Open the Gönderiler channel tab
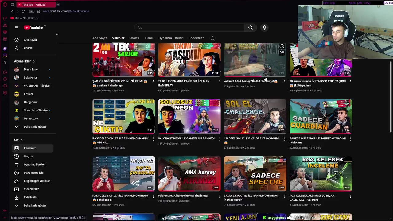Screen dimensions: 393x221 (196, 38)
